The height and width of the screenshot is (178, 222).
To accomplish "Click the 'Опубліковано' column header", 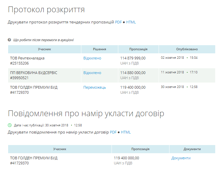I will [x=187, y=49].
